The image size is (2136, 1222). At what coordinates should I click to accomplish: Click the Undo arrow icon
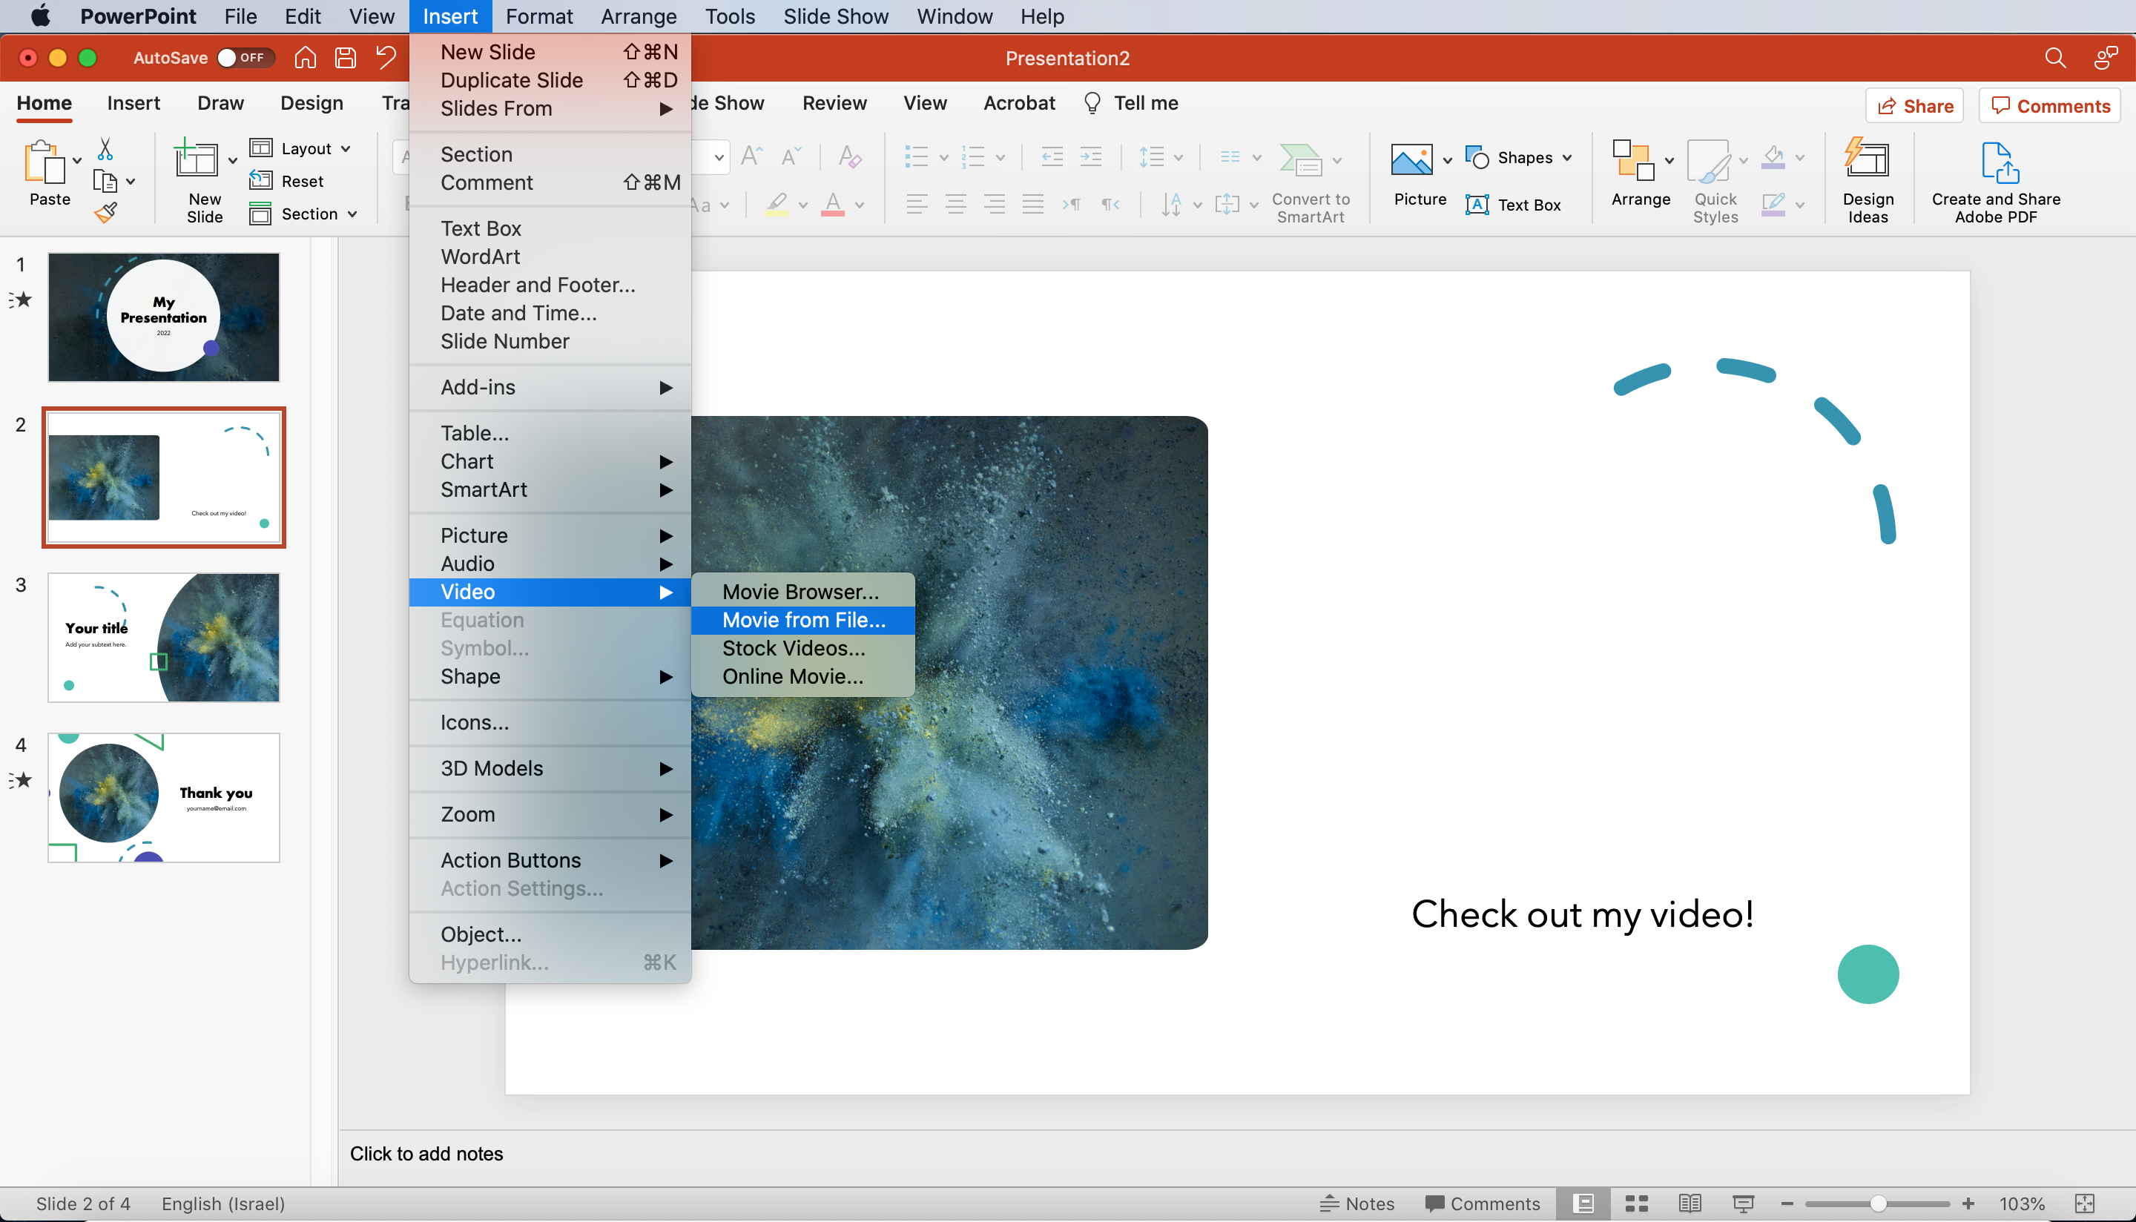tap(385, 58)
